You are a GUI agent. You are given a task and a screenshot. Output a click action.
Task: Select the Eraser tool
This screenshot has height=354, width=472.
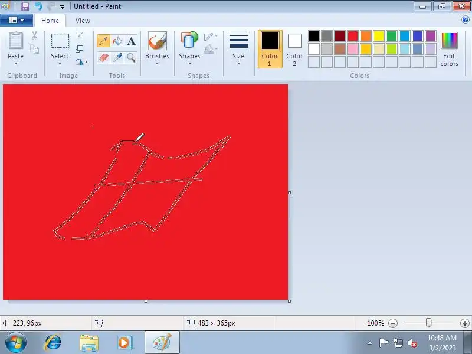(103, 57)
